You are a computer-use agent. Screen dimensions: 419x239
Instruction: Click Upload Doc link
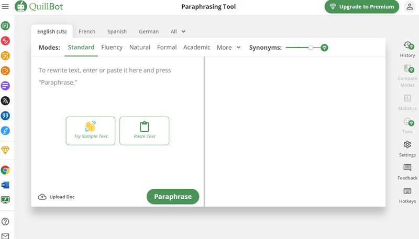click(57, 197)
